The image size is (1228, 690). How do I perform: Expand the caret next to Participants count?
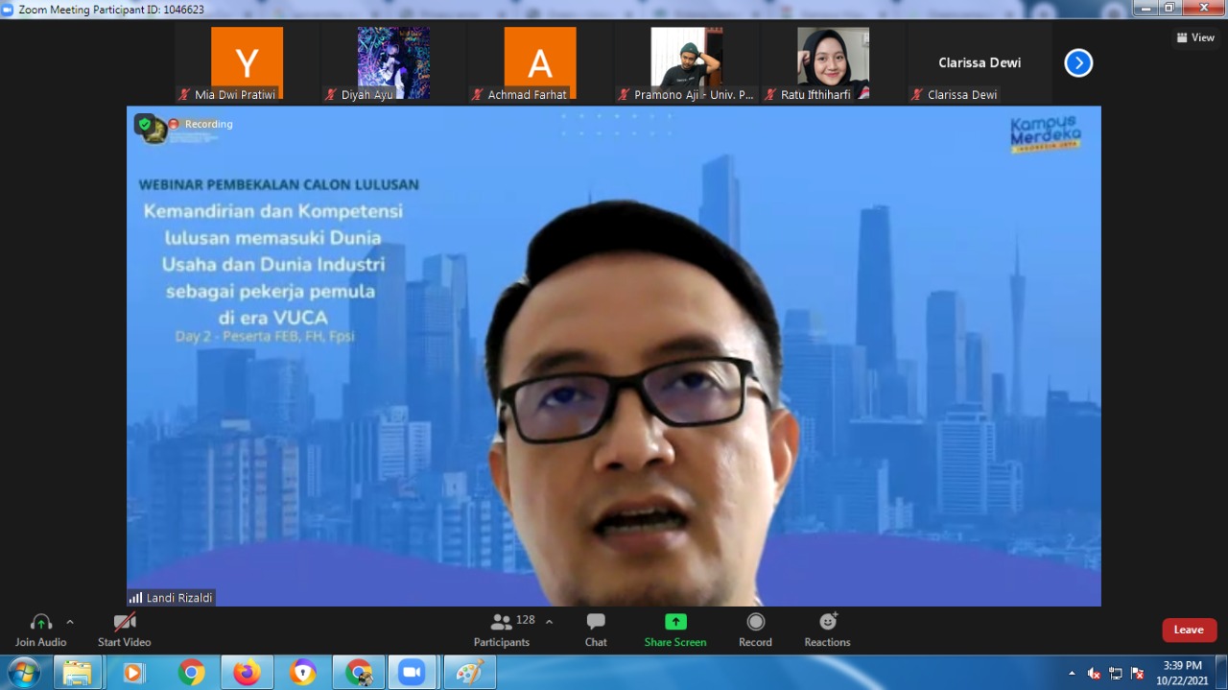549,622
